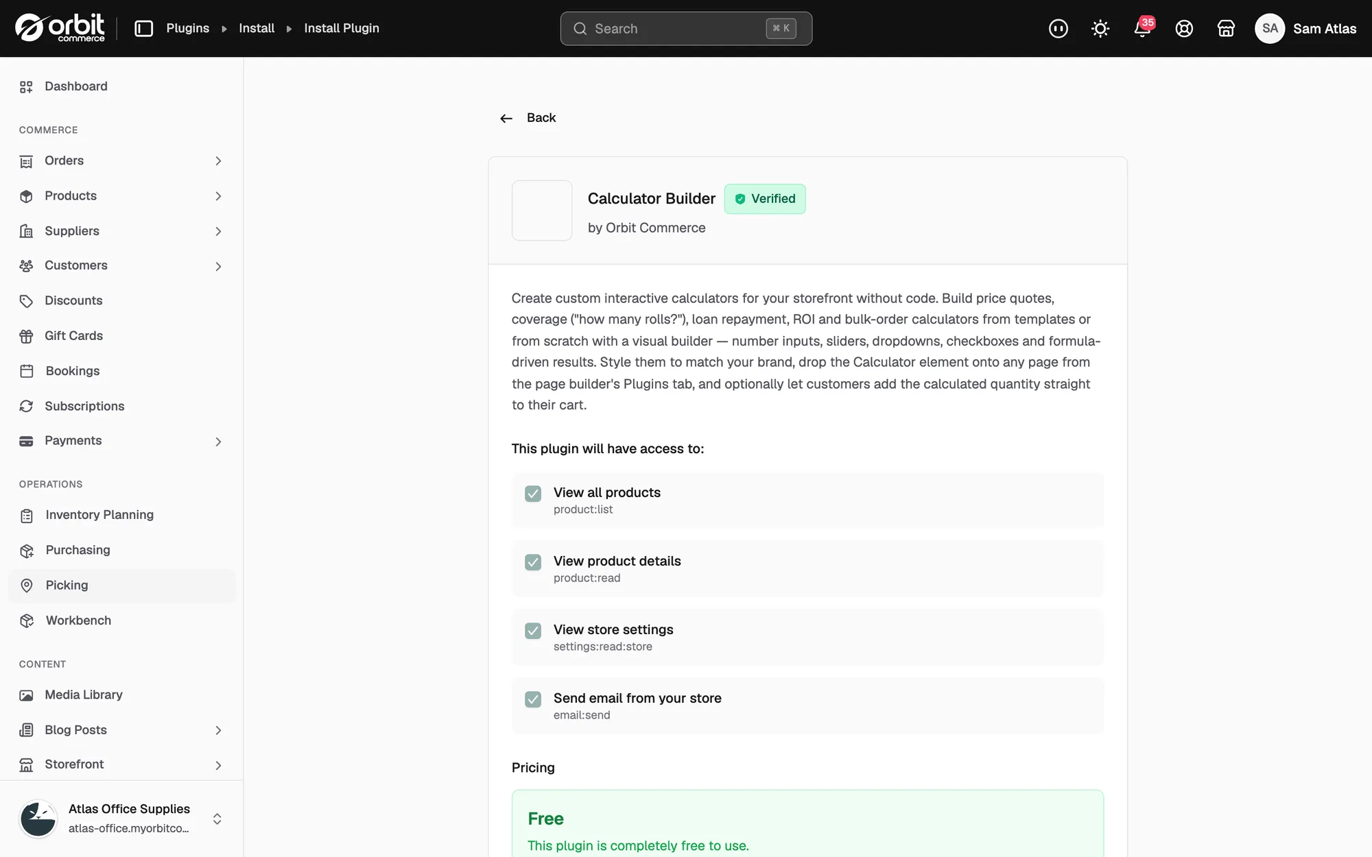The width and height of the screenshot is (1372, 857).
Task: Click the Orbit Commerce logo
Action: (60, 28)
